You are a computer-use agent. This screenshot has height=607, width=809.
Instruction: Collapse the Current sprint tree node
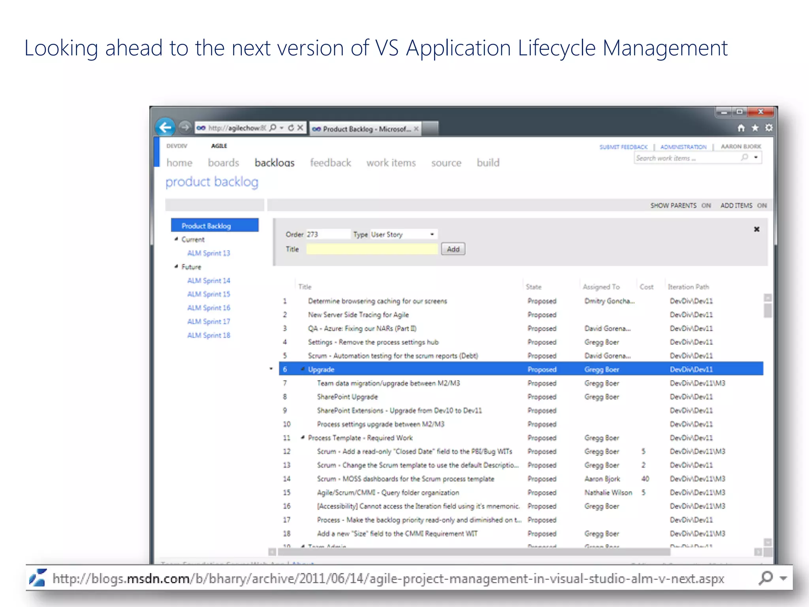pyautogui.click(x=176, y=239)
